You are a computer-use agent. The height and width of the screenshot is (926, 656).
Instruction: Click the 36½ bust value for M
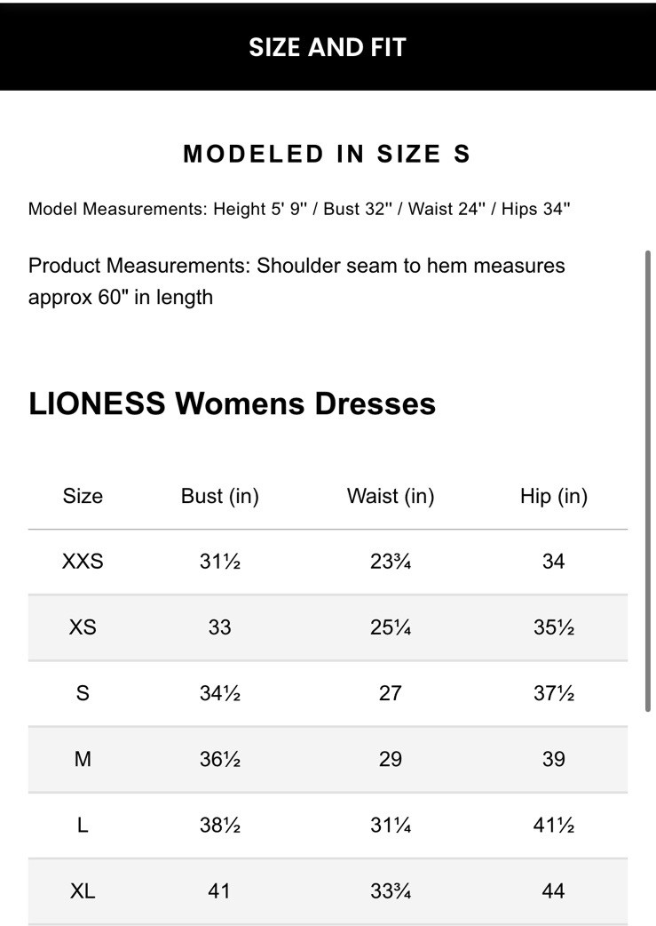click(x=219, y=759)
